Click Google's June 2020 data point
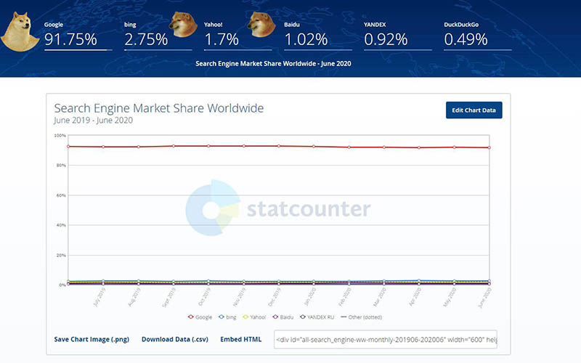The image size is (581, 363). (x=489, y=147)
